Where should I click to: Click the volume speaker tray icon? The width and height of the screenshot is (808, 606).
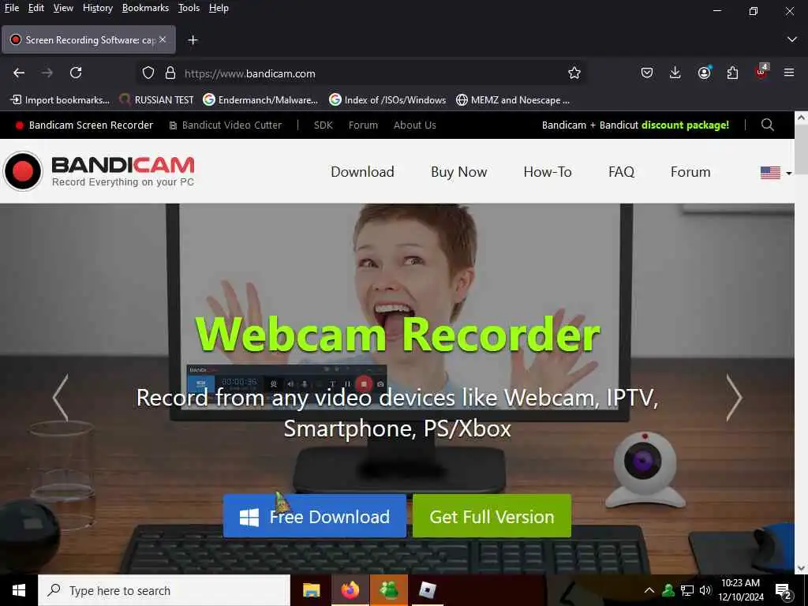click(705, 590)
